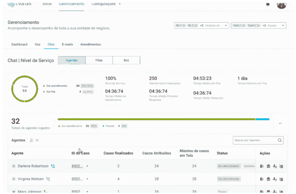Switch service level view to Filas

99,60
